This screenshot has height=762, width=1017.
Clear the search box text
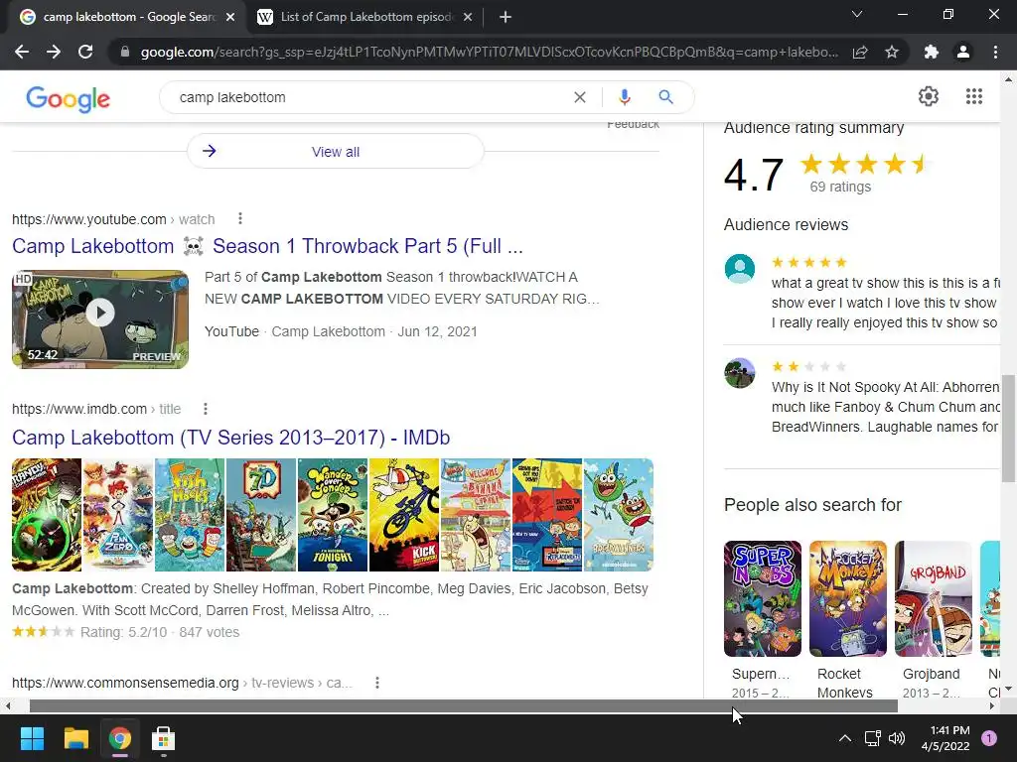580,97
